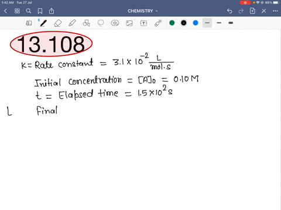This screenshot has height=210, width=281.
Task: Tap the screen recording indicator
Action: coord(245,2)
